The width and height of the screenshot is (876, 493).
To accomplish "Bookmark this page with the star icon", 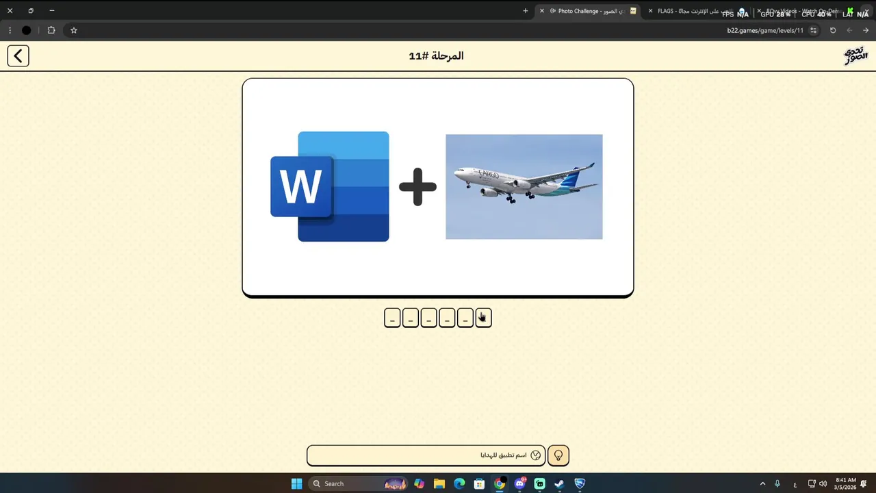I will (74, 30).
